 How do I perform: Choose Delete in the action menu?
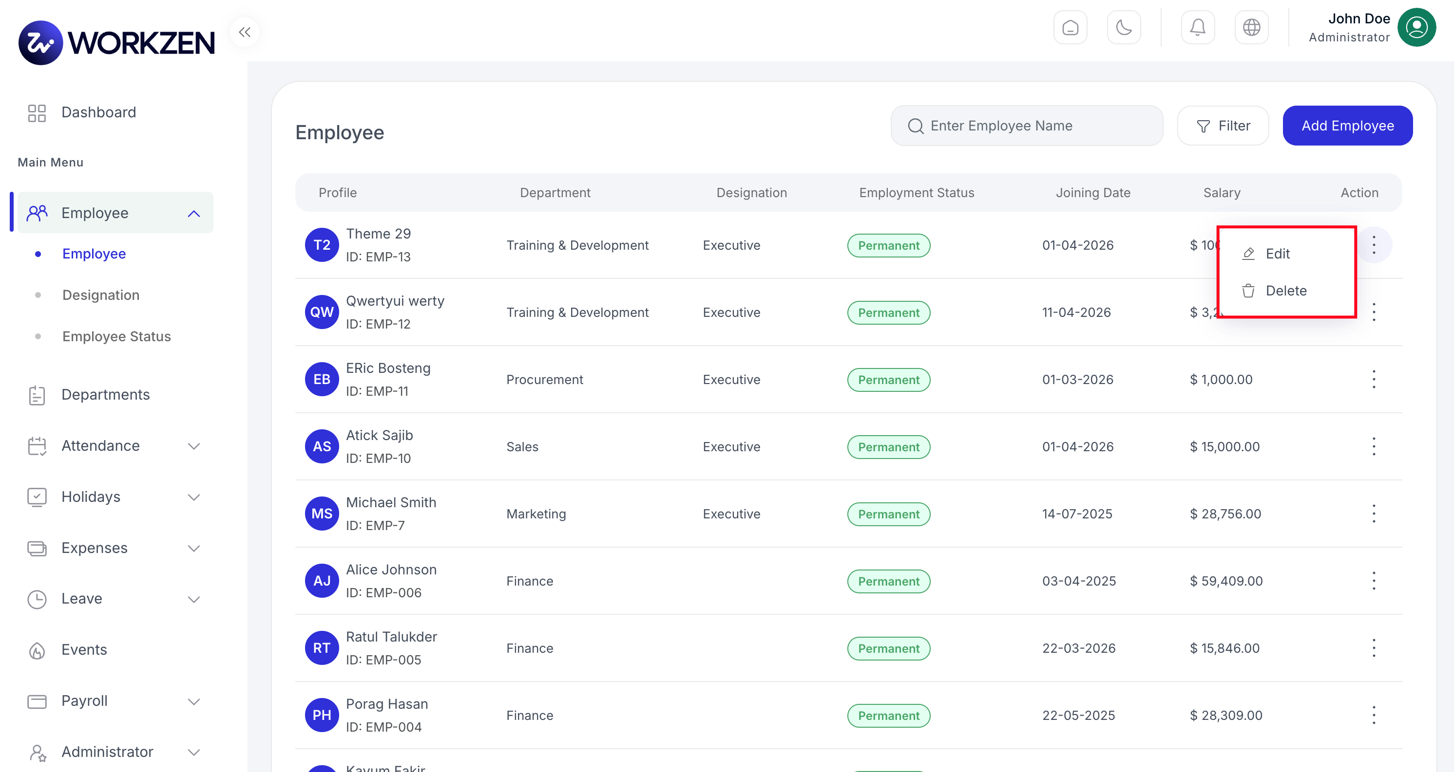pos(1274,291)
